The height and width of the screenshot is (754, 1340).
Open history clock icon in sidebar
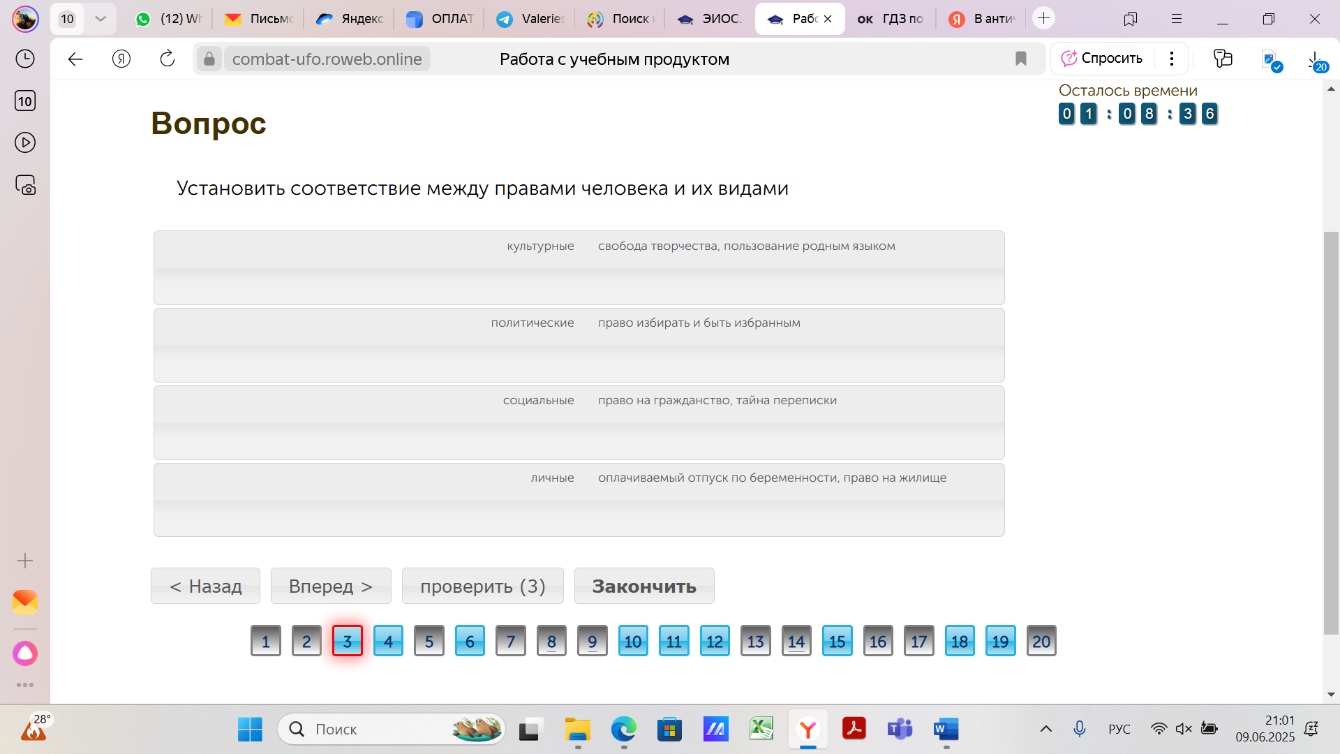pyautogui.click(x=25, y=59)
